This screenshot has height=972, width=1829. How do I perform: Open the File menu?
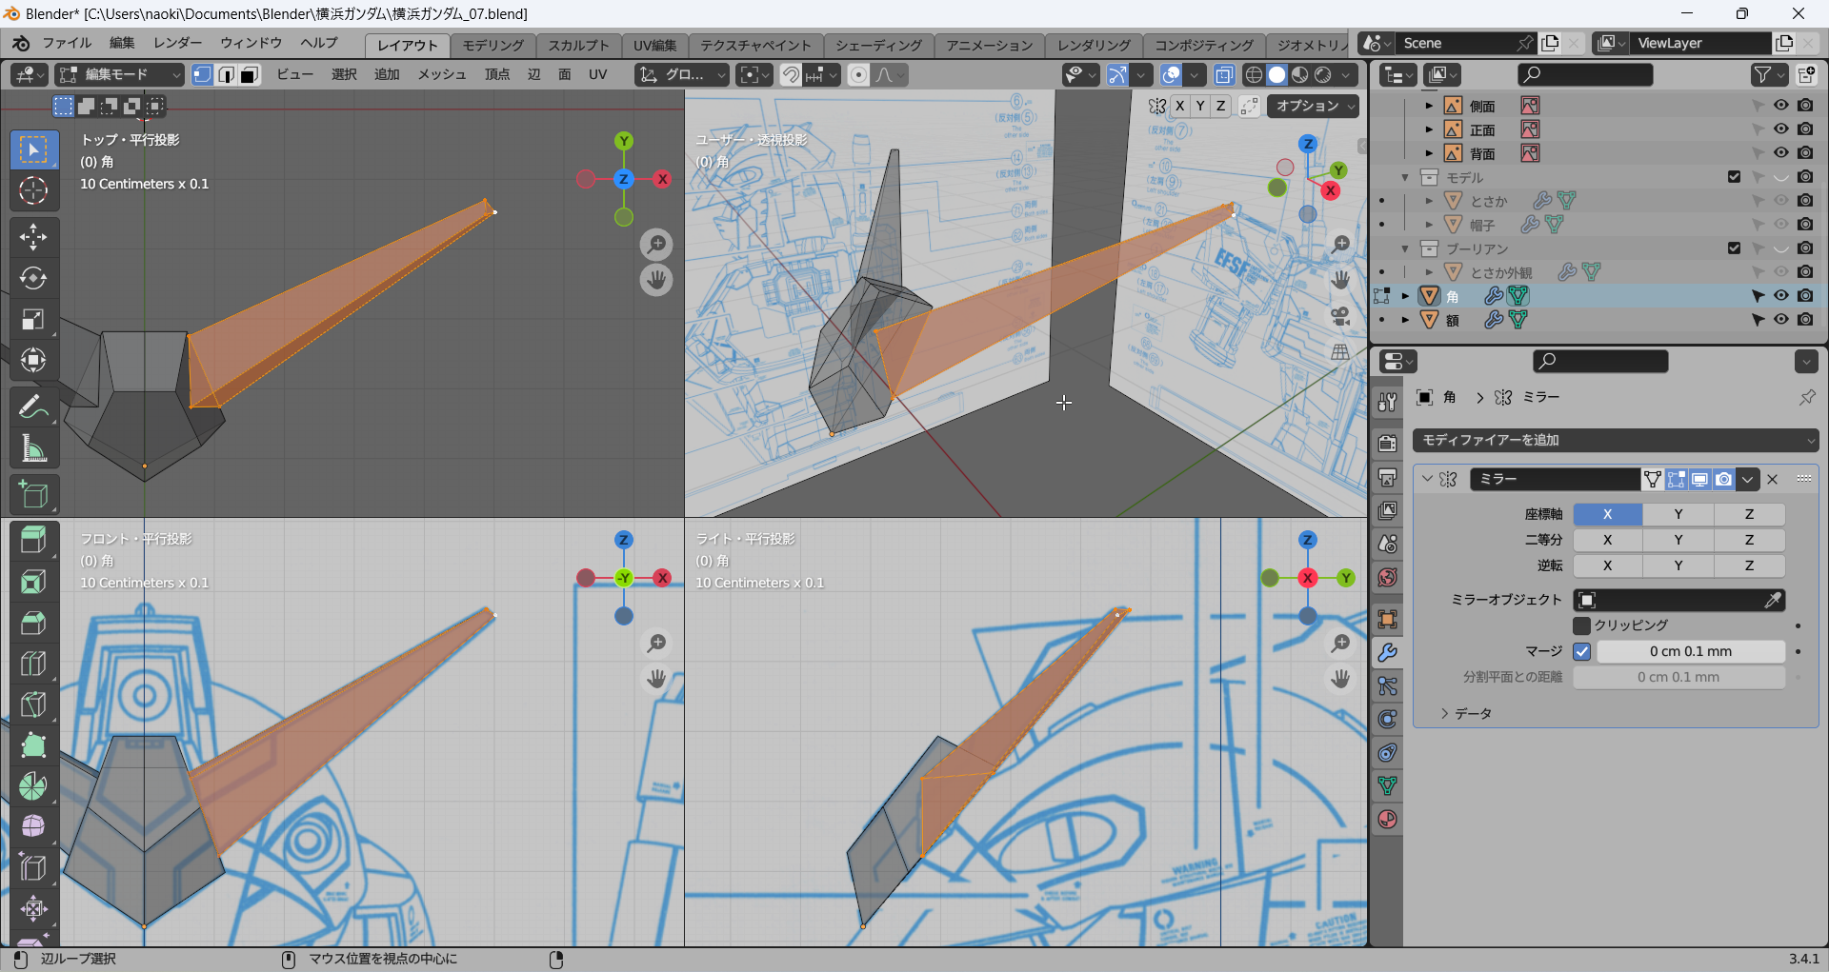pyautogui.click(x=66, y=44)
